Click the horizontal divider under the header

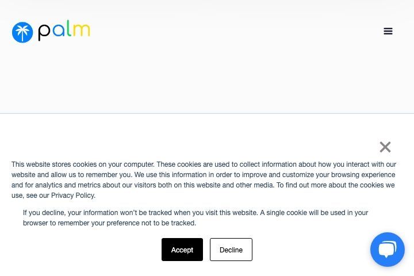[x=207, y=114]
